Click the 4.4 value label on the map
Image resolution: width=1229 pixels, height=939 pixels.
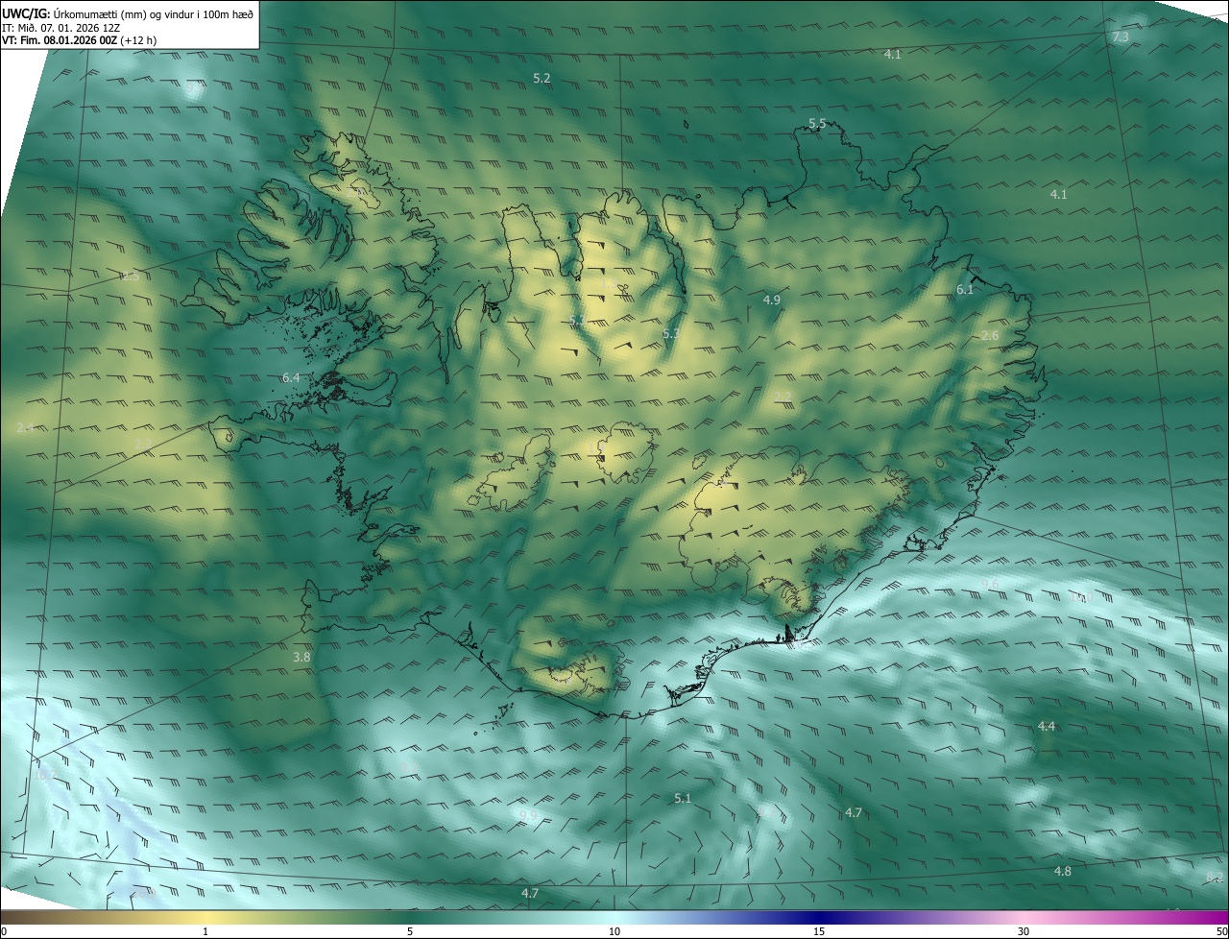tap(1047, 727)
